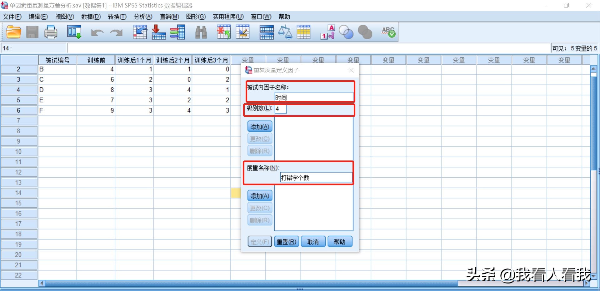Click the Insert cases icon
Image resolution: width=600 pixels, height=291 pixels.
224,32
